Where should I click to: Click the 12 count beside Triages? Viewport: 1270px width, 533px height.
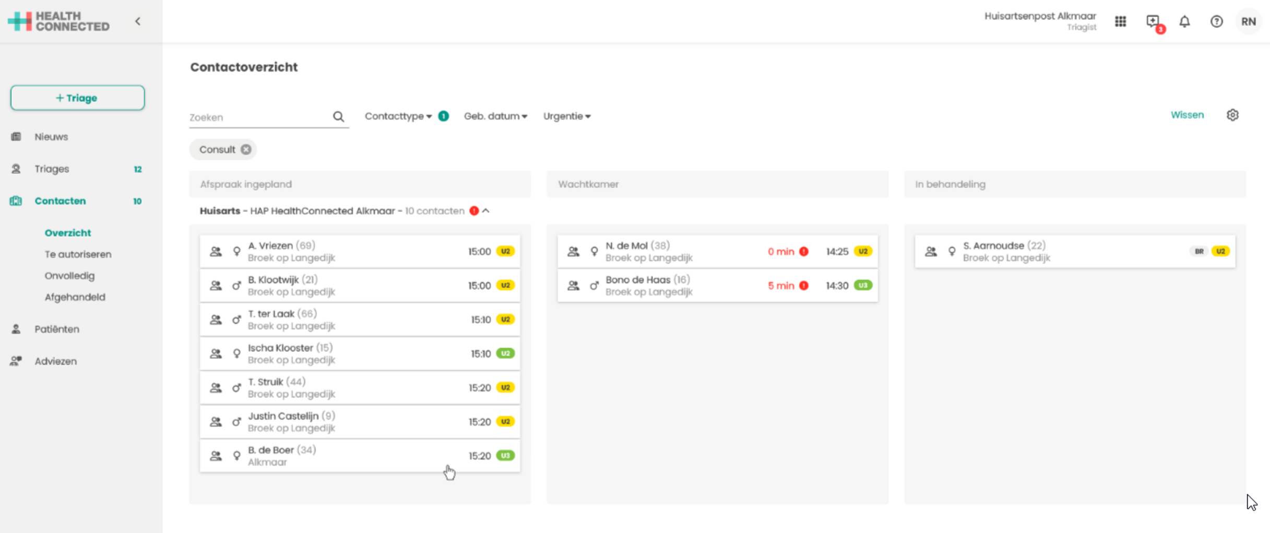tap(138, 169)
